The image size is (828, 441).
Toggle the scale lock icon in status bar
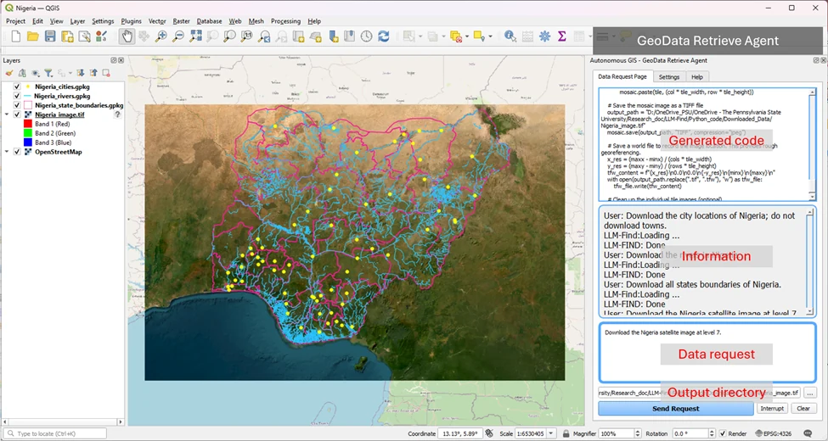(566, 433)
